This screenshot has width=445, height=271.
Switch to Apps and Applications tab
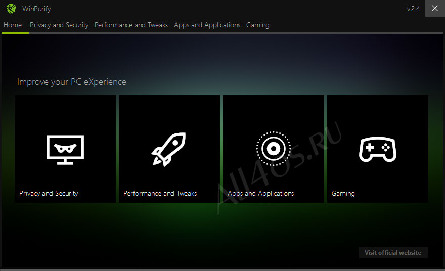[x=207, y=25]
